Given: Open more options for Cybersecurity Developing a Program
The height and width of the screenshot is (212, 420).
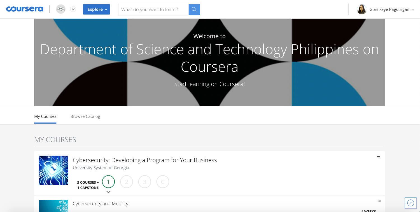Looking at the screenshot, I should coord(379,157).
